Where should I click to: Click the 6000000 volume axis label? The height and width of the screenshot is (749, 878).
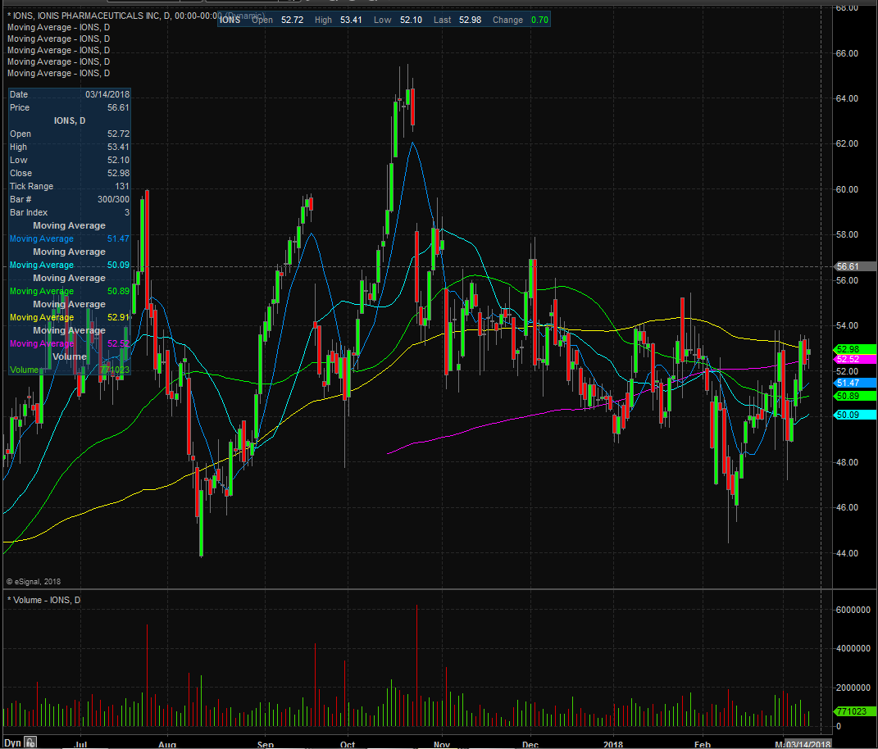tap(853, 610)
